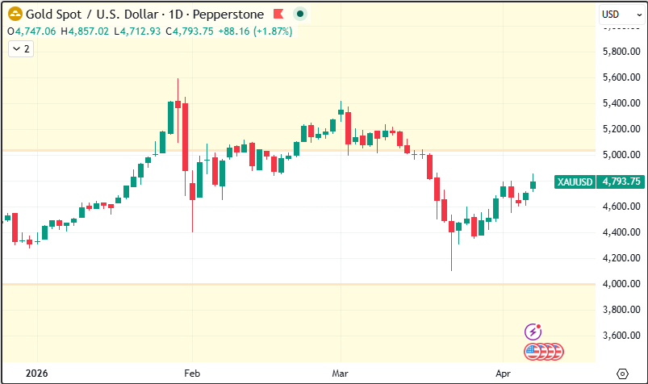The height and width of the screenshot is (384, 648).
Task: Select the horizontal line at the 4,000 level
Action: [242, 284]
